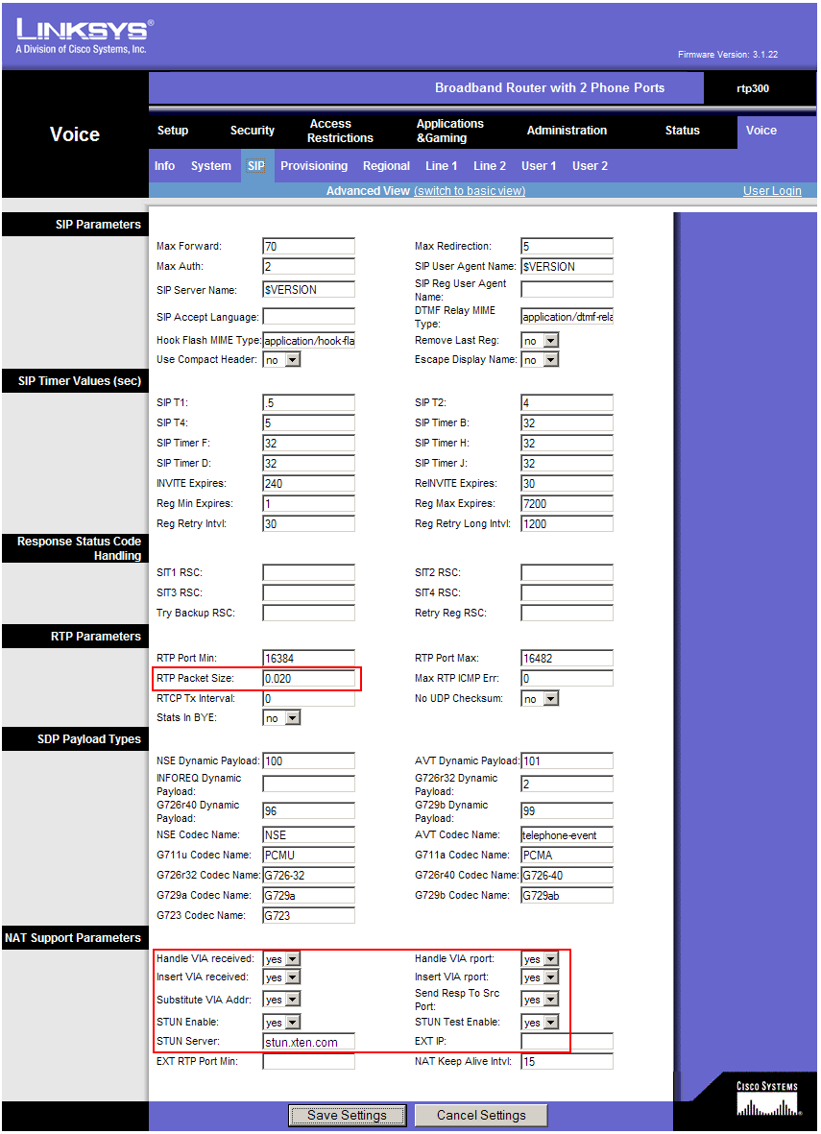This screenshot has height=1134, width=821.
Task: Click the STUN Server input field
Action: (307, 1041)
